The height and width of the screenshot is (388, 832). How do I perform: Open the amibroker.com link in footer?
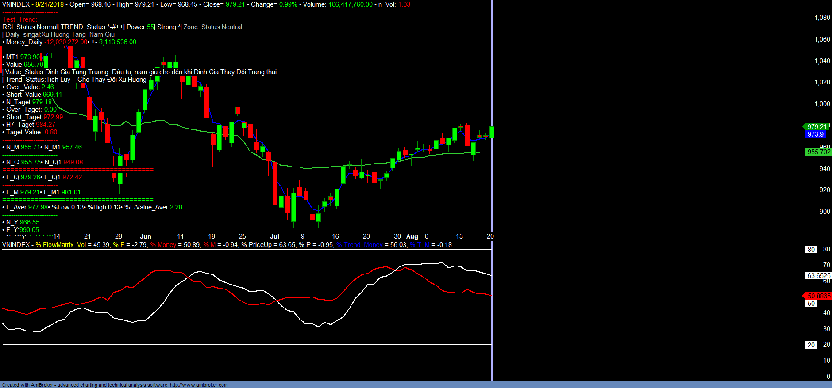pyautogui.click(x=199, y=385)
